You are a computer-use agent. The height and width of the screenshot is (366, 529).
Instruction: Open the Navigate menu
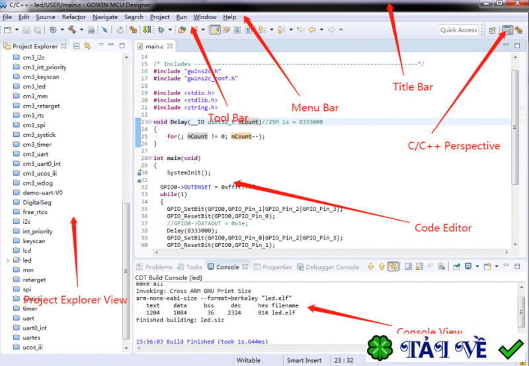click(105, 17)
